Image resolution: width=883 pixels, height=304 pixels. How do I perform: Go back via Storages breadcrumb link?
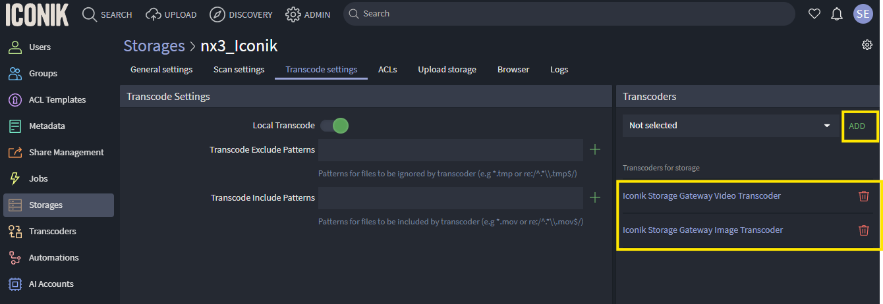[x=154, y=45]
